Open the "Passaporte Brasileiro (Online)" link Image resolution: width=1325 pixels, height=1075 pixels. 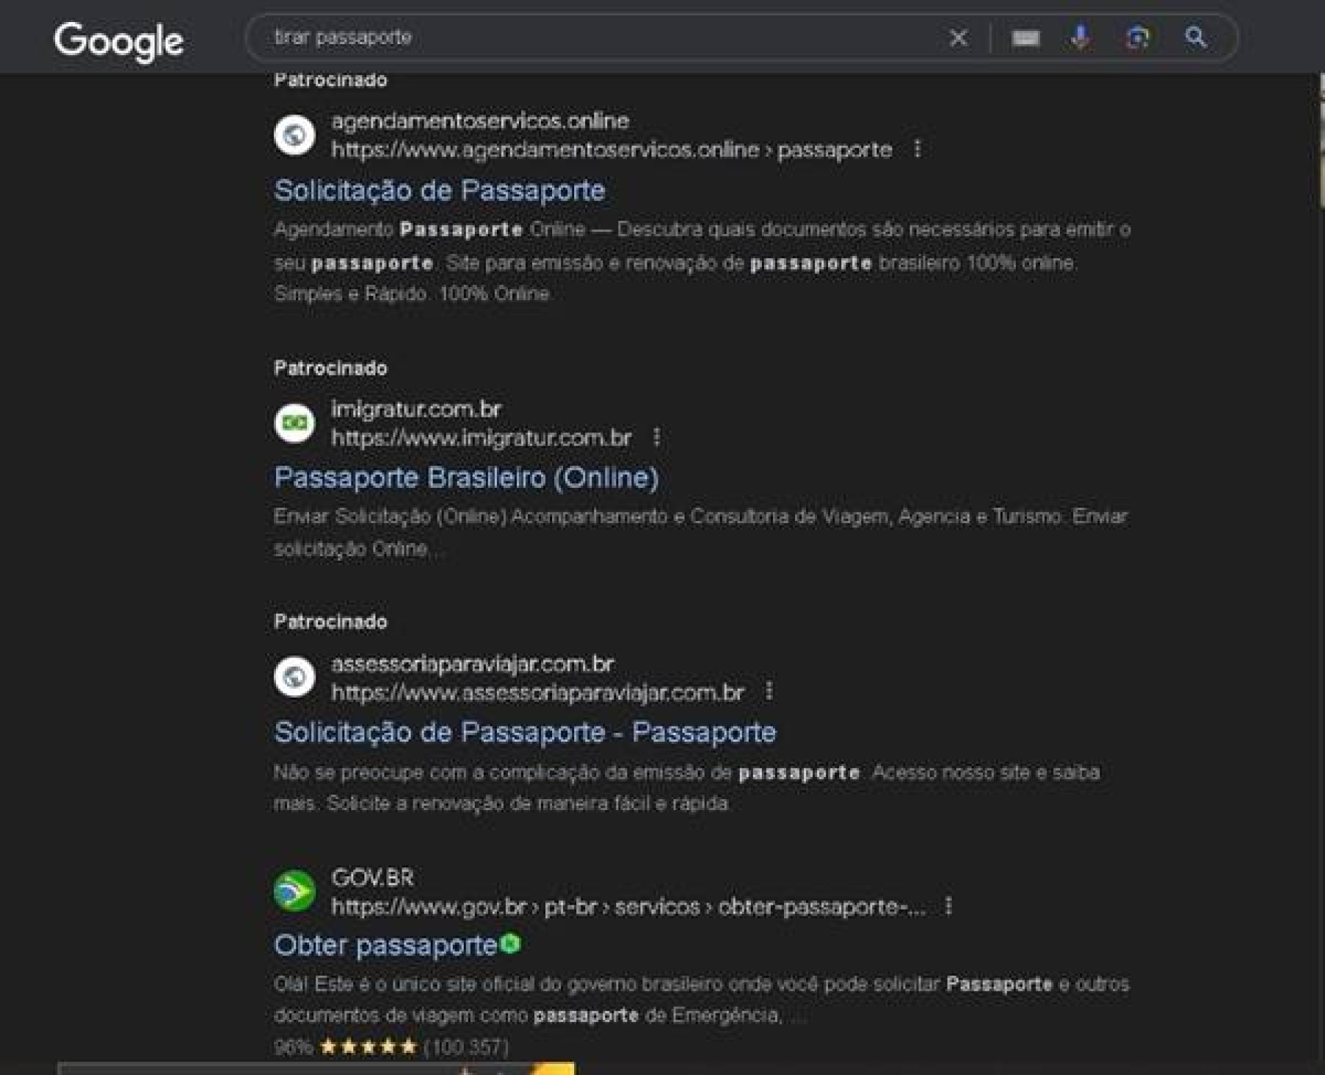[x=467, y=477]
